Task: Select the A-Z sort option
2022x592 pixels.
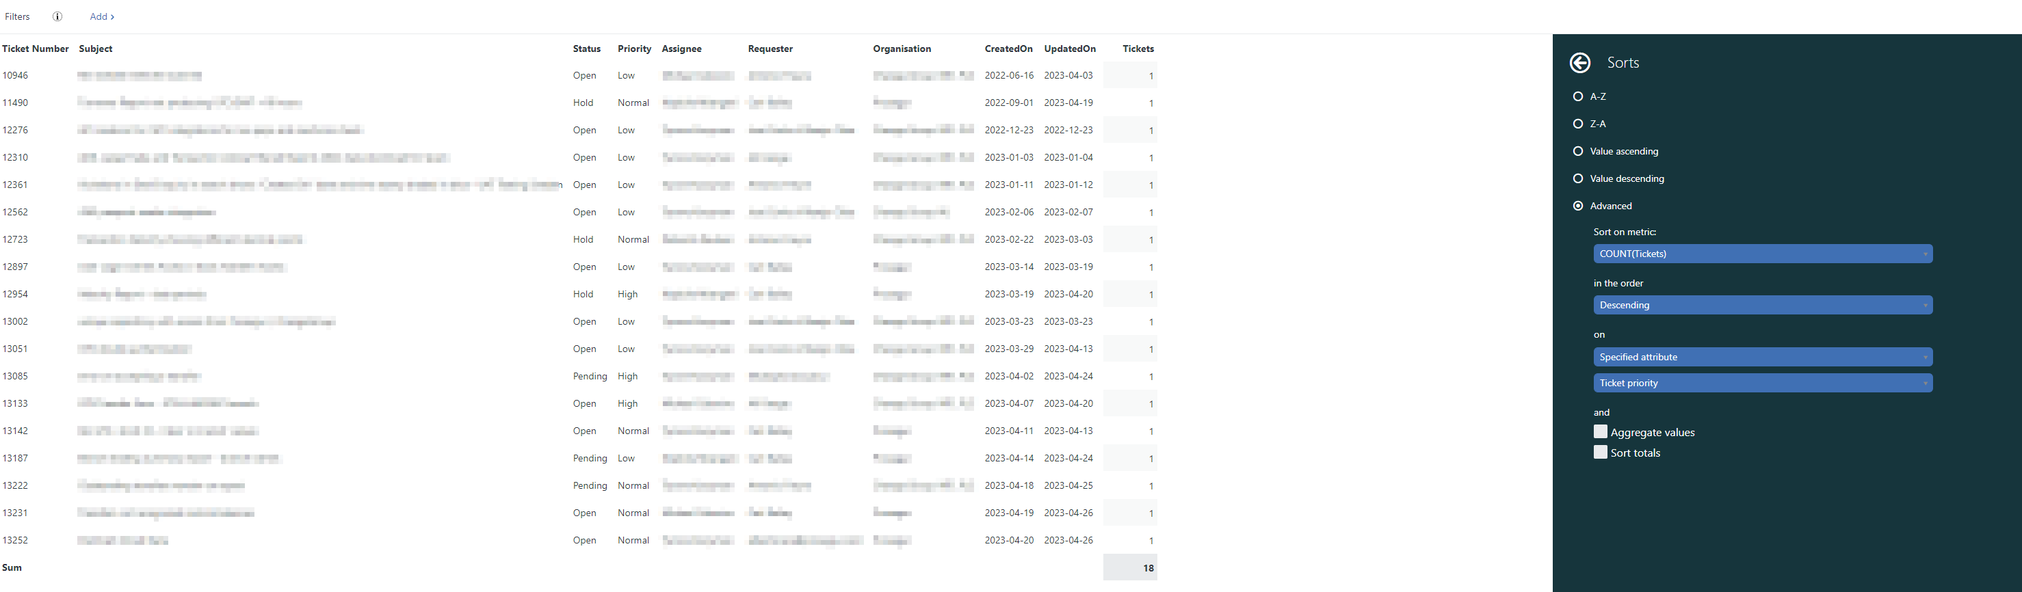Action: (1578, 96)
